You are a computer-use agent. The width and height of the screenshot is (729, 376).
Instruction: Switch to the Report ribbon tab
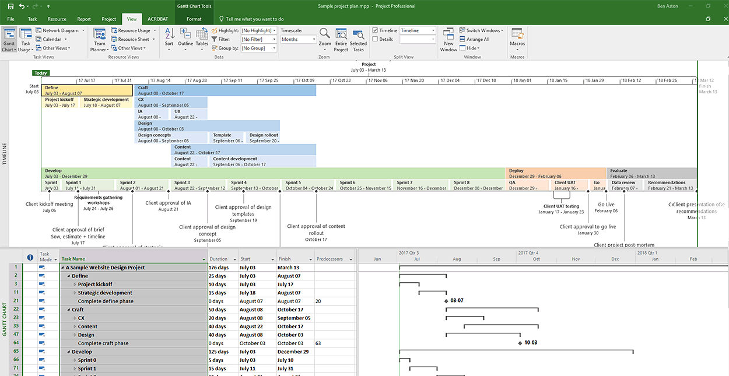coord(84,19)
